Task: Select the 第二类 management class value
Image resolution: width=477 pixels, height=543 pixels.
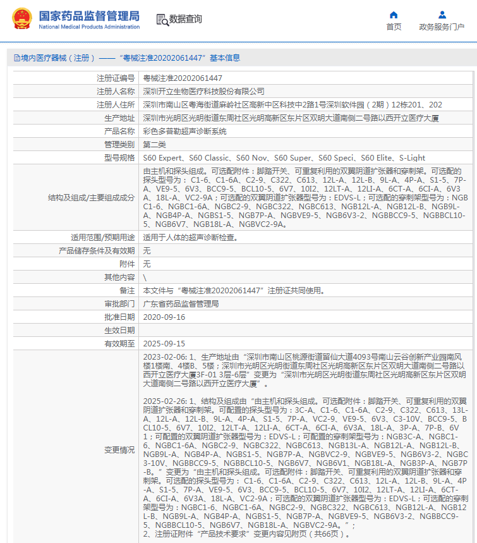Action: point(154,144)
